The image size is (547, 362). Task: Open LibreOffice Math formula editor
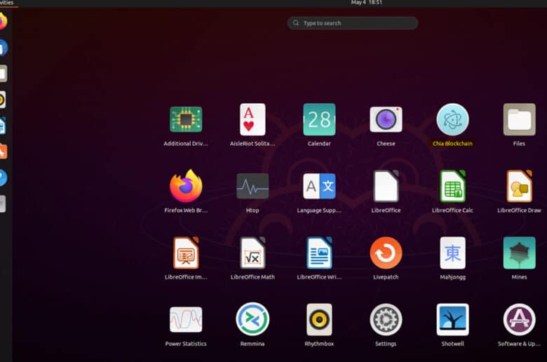[x=252, y=253]
